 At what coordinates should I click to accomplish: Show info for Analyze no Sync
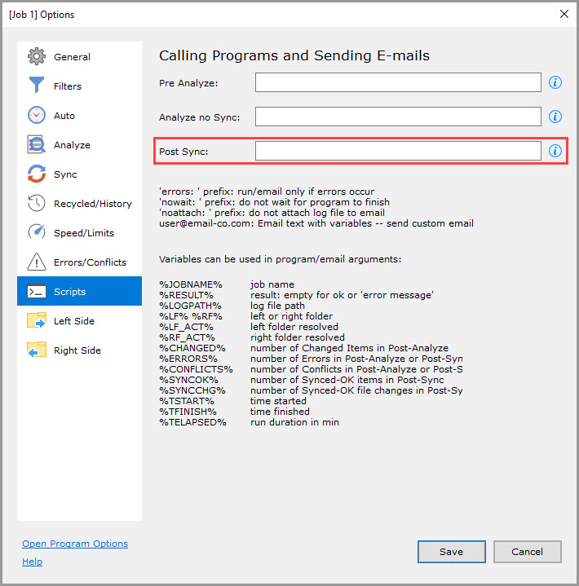pos(555,117)
